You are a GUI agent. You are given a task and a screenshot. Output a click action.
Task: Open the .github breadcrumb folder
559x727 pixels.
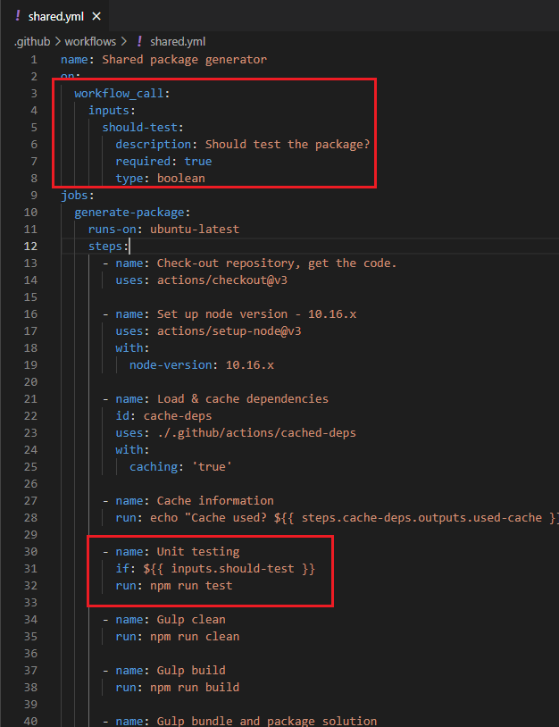pyautogui.click(x=32, y=41)
